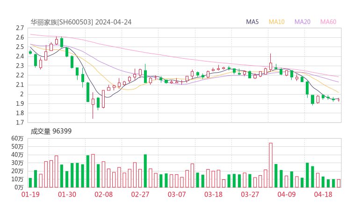Click the 1.7 price axis label
This screenshot has width=346, height=205.
pyautogui.click(x=20, y=123)
